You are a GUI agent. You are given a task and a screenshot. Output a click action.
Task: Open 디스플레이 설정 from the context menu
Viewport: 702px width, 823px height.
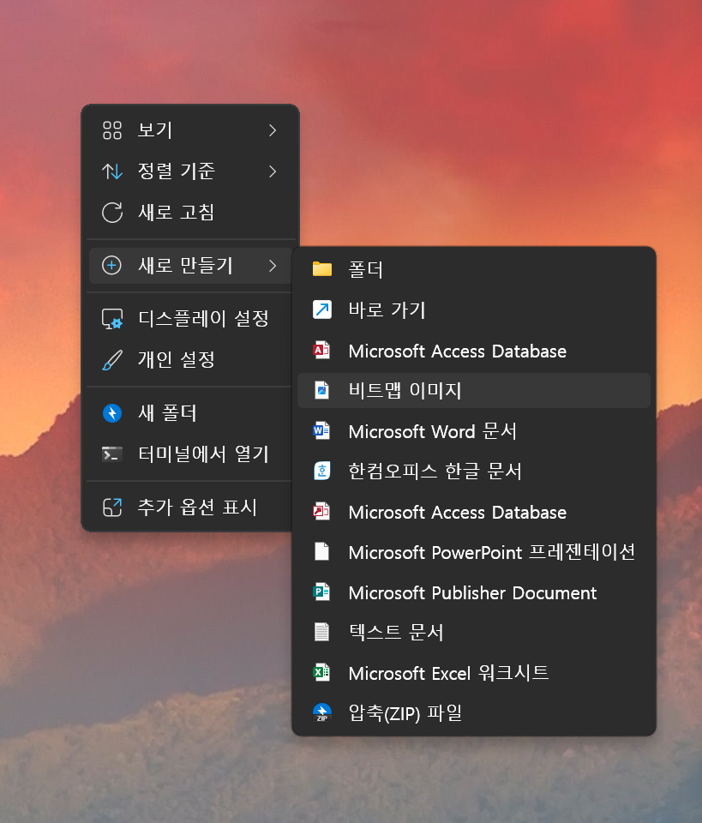pos(190,319)
